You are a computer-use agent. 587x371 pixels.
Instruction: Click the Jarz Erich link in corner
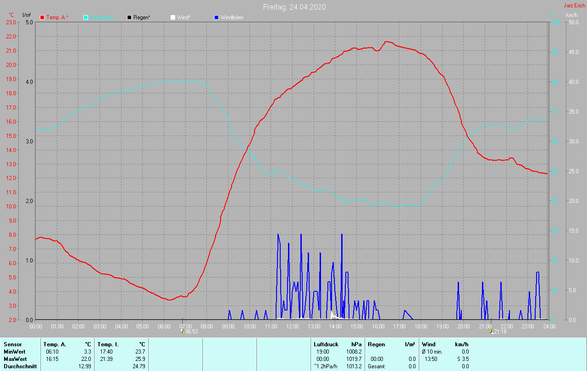coord(574,5)
